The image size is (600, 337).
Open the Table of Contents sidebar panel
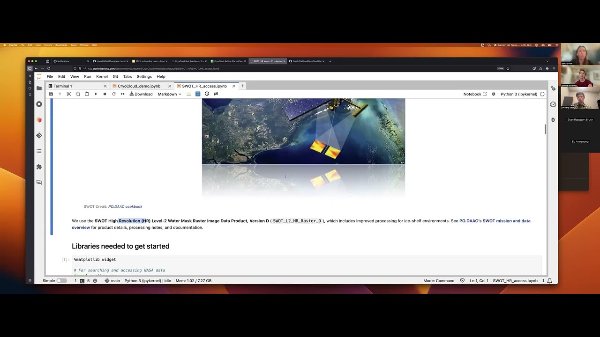39,151
